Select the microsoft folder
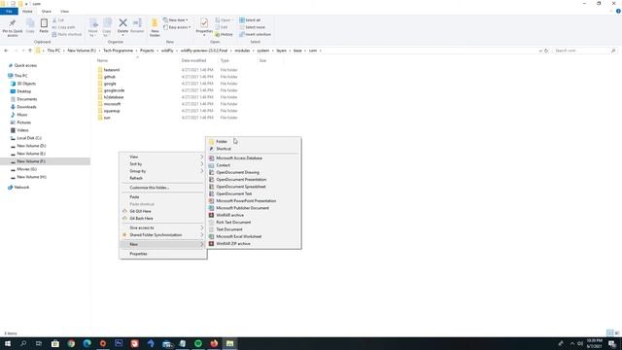 (112, 104)
